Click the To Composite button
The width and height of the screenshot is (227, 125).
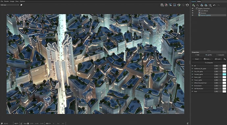point(209,63)
